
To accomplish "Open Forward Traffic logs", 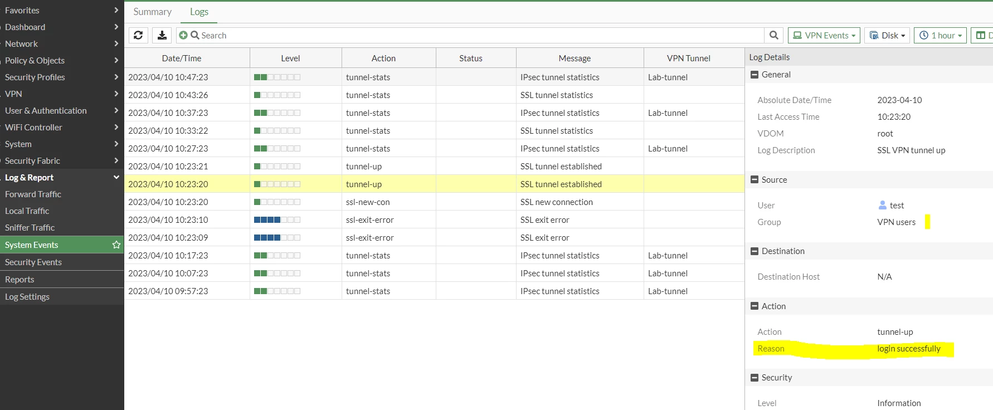I will click(x=62, y=194).
